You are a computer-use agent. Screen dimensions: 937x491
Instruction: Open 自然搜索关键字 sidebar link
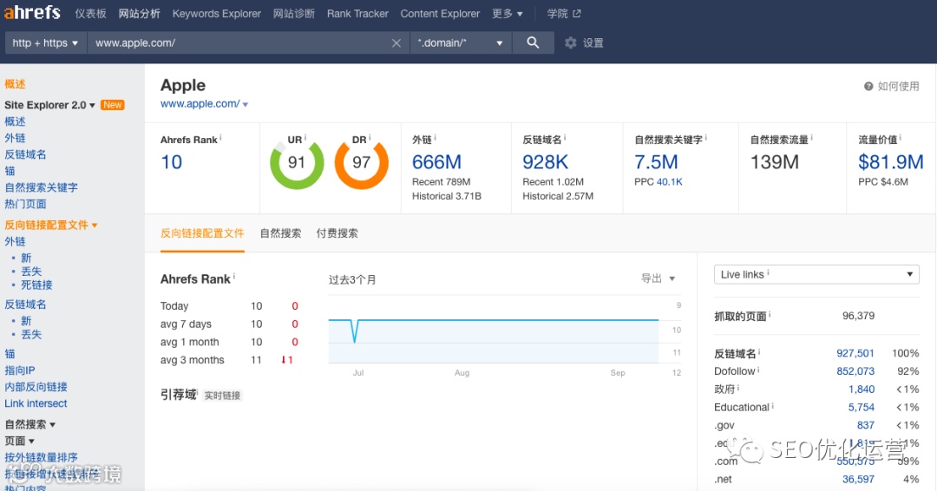pos(42,187)
